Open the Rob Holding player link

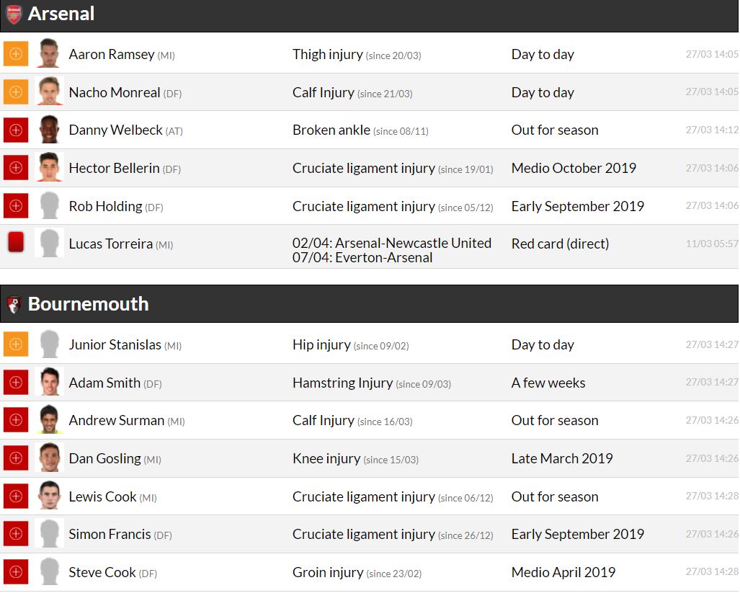click(105, 206)
